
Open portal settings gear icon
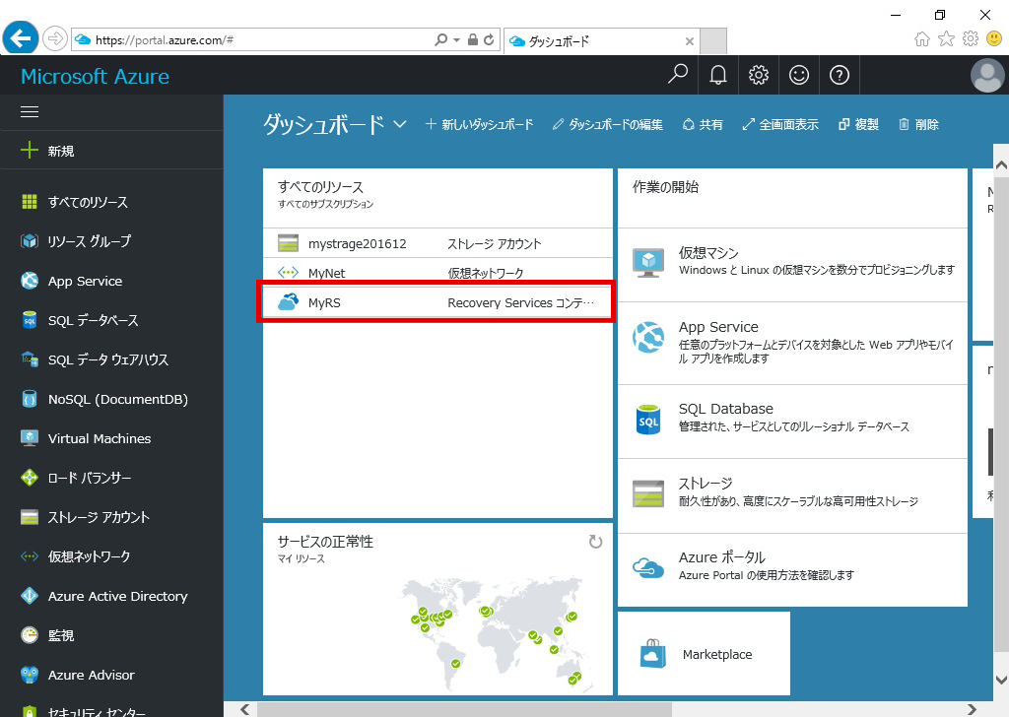pos(759,75)
